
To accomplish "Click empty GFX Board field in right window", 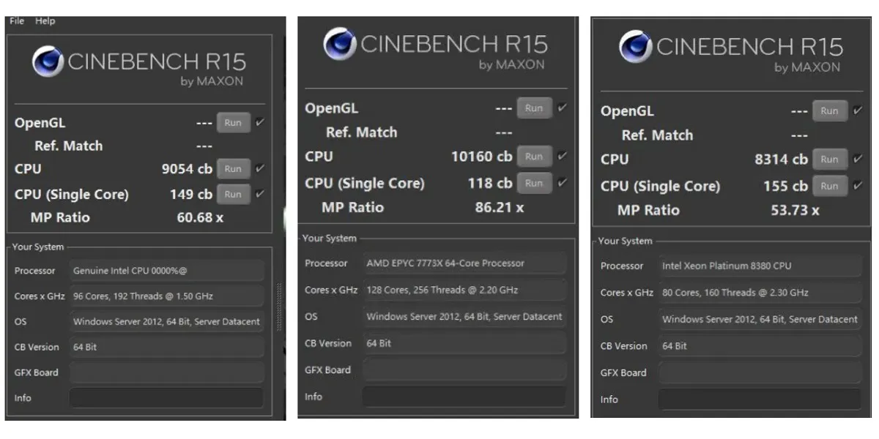I will click(x=760, y=372).
